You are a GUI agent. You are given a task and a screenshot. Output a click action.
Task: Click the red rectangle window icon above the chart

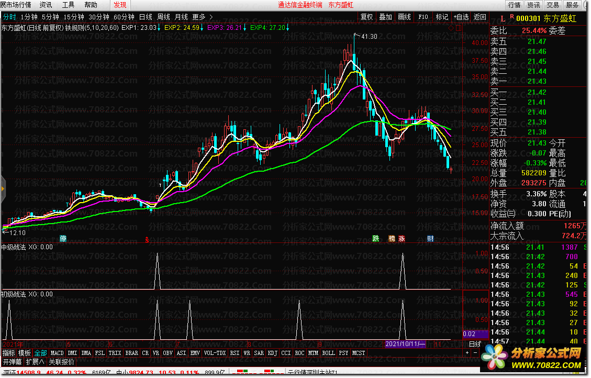[459, 28]
